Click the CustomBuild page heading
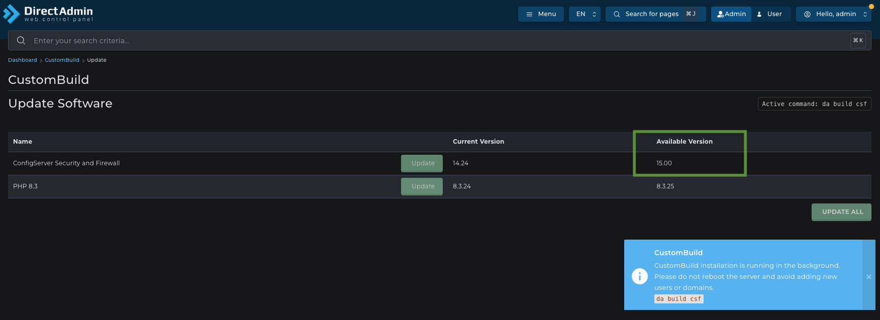The width and height of the screenshot is (880, 320). pos(49,80)
